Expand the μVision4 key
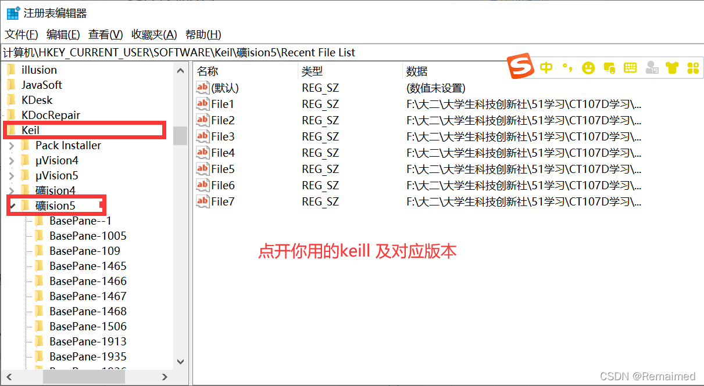Viewport: 704px width, 386px height. 12,160
